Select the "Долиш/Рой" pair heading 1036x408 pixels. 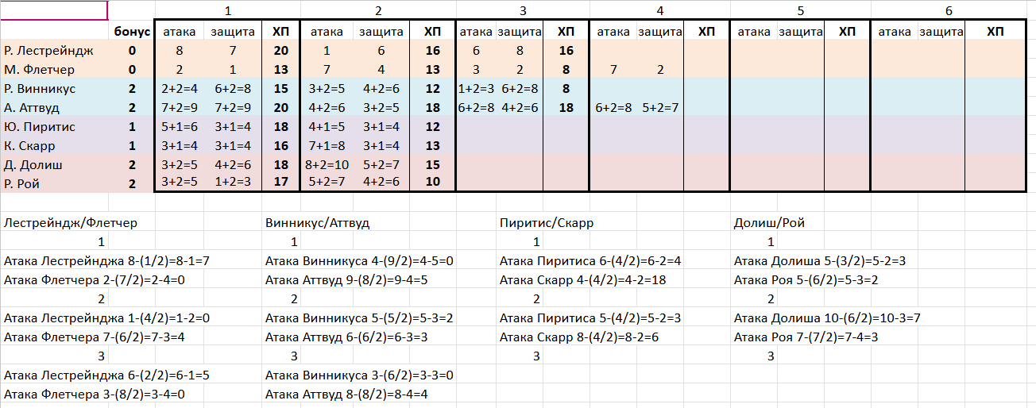coord(769,223)
